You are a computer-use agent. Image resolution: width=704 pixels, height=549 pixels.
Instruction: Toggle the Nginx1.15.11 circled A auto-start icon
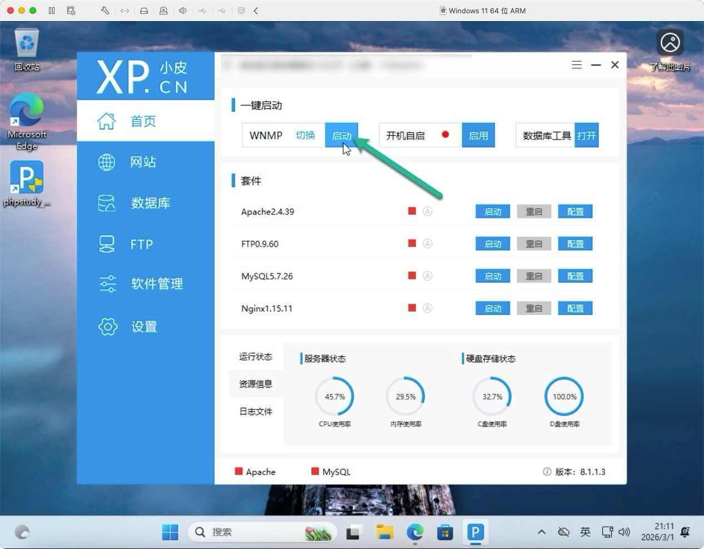click(x=427, y=308)
